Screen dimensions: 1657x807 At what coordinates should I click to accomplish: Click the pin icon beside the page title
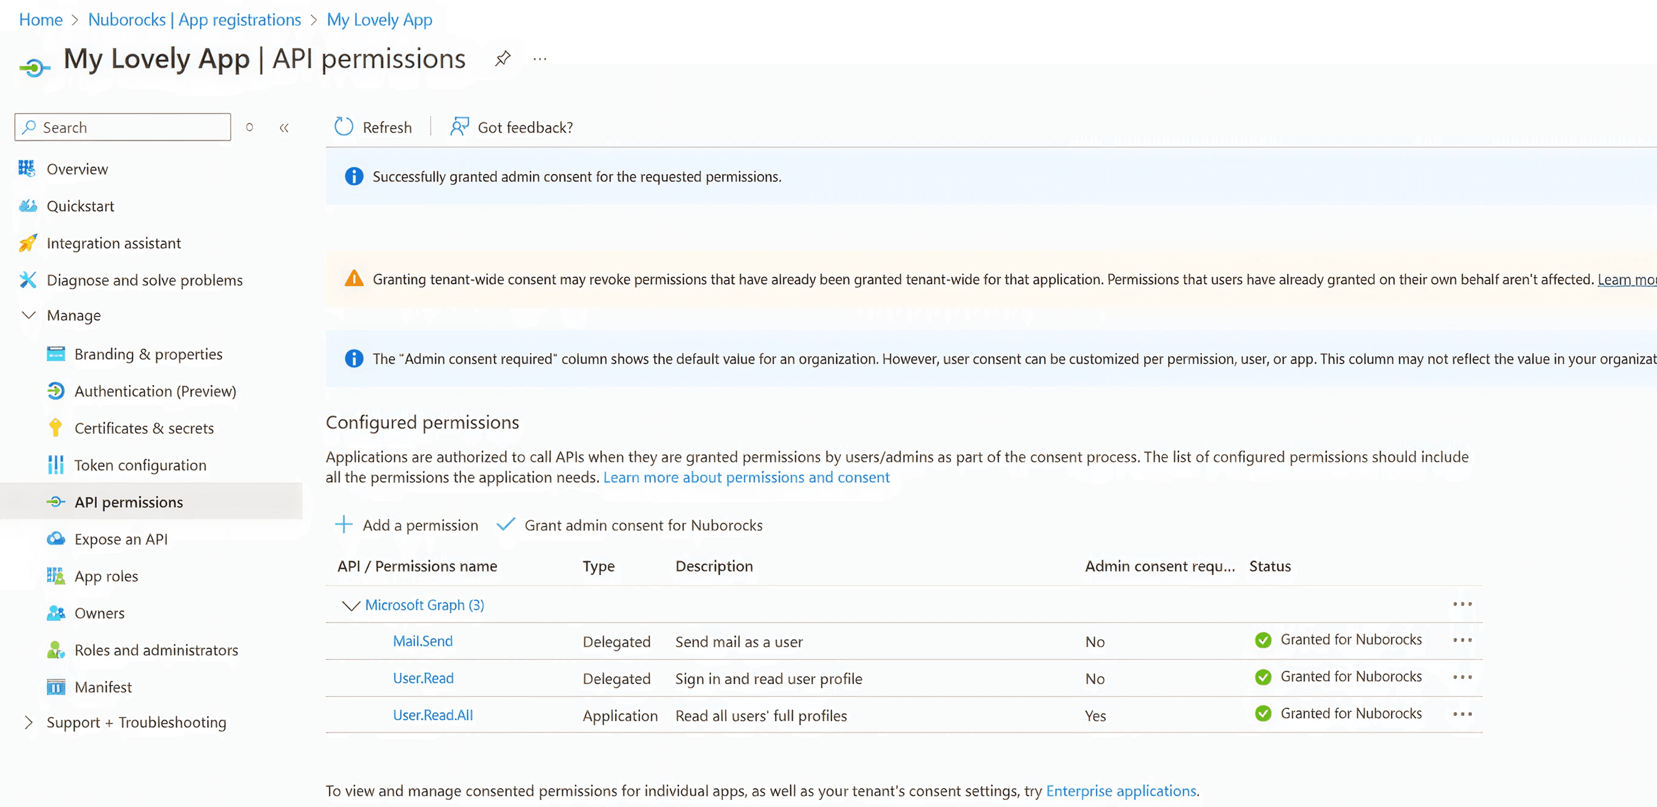tap(502, 59)
